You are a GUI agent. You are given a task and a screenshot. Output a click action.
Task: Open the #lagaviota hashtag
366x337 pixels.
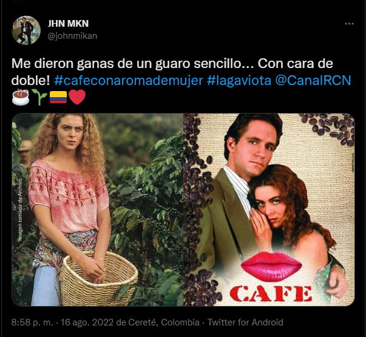coord(239,81)
